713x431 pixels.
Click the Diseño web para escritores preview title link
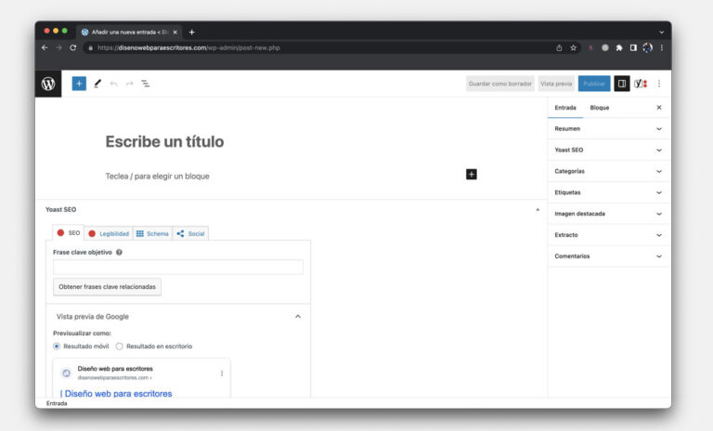[118, 394]
